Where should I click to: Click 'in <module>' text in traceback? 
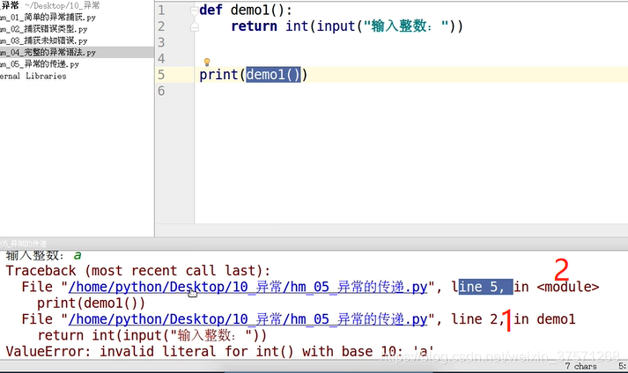coord(557,287)
